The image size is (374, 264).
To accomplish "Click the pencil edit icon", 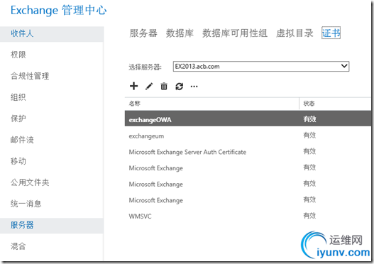I will point(149,87).
